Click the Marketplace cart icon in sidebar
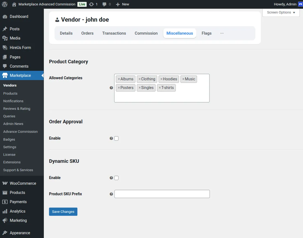Screen dimensions: 303x238 (x=5, y=75)
